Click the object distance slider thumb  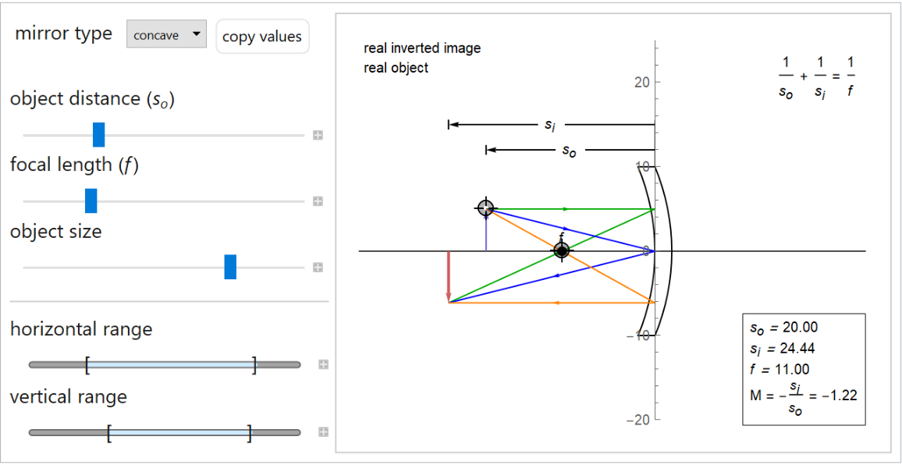[98, 135]
